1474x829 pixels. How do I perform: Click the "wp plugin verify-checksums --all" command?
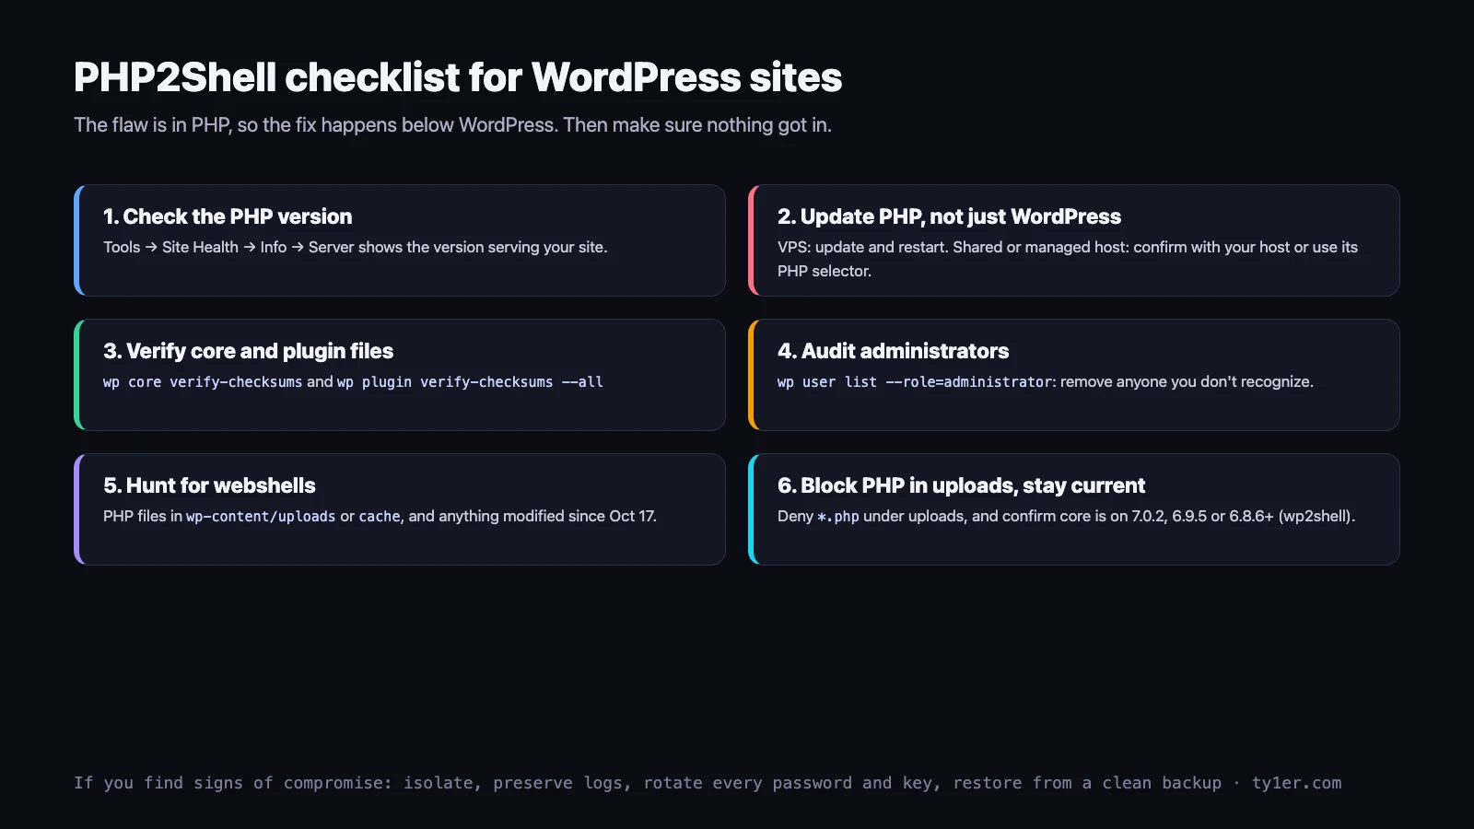point(470,381)
